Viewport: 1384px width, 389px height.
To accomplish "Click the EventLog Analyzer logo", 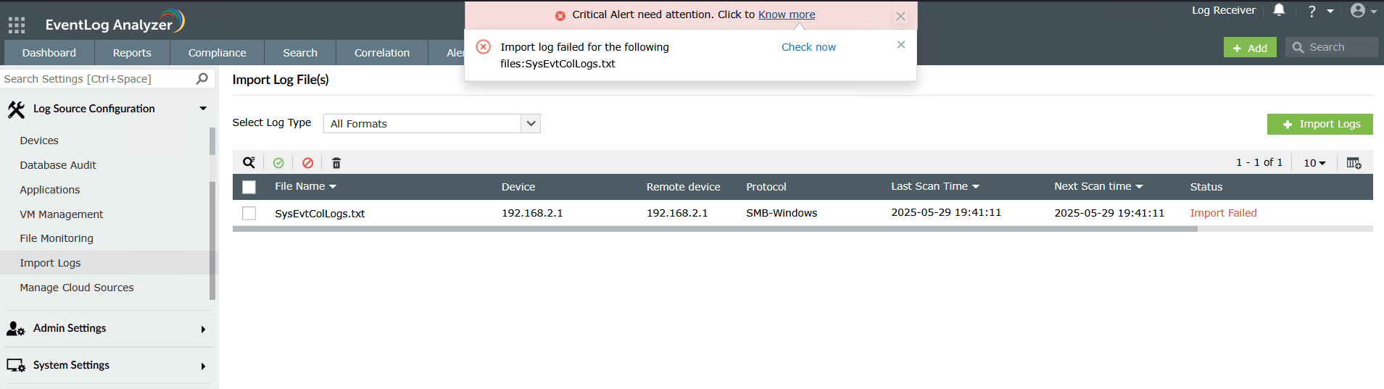I will tap(115, 22).
